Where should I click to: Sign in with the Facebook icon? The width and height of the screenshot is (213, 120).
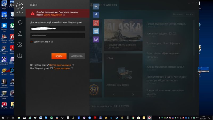click(96, 15)
